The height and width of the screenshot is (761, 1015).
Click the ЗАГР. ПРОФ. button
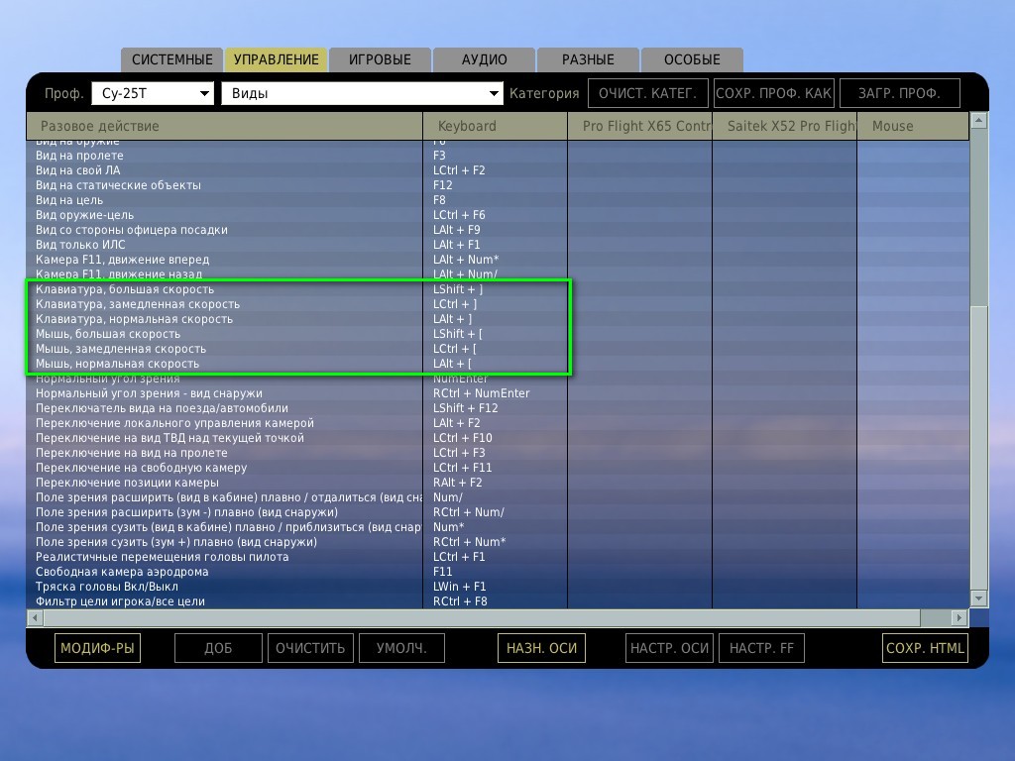[x=899, y=93]
